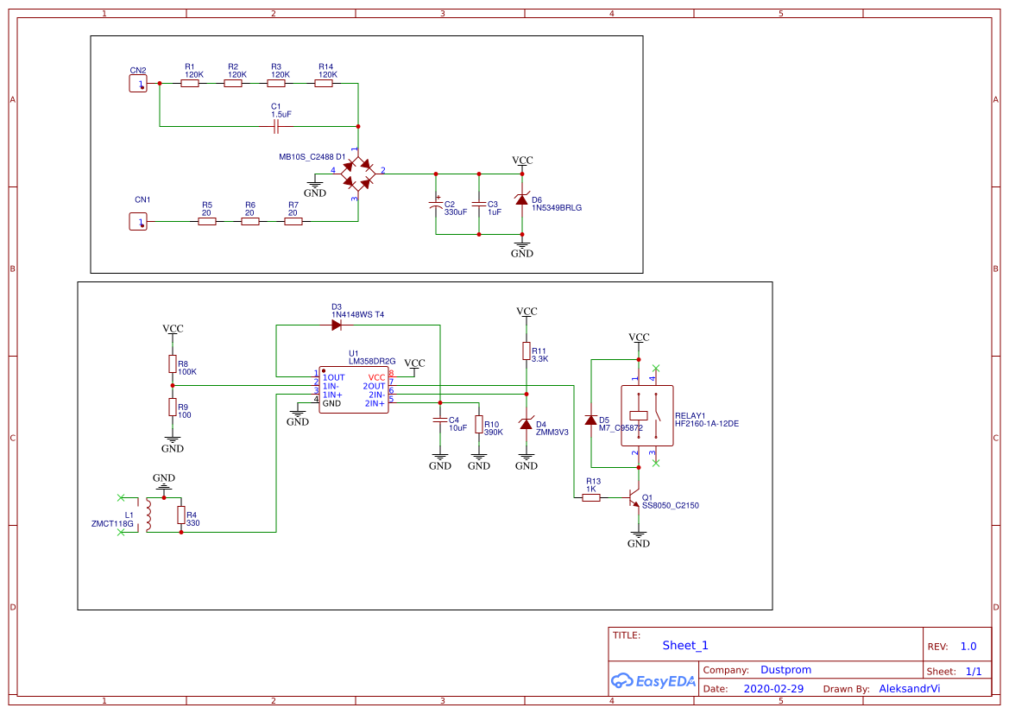The width and height of the screenshot is (1009, 714).
Task: Select the VCC symbol above resistor R11
Action: (x=526, y=311)
